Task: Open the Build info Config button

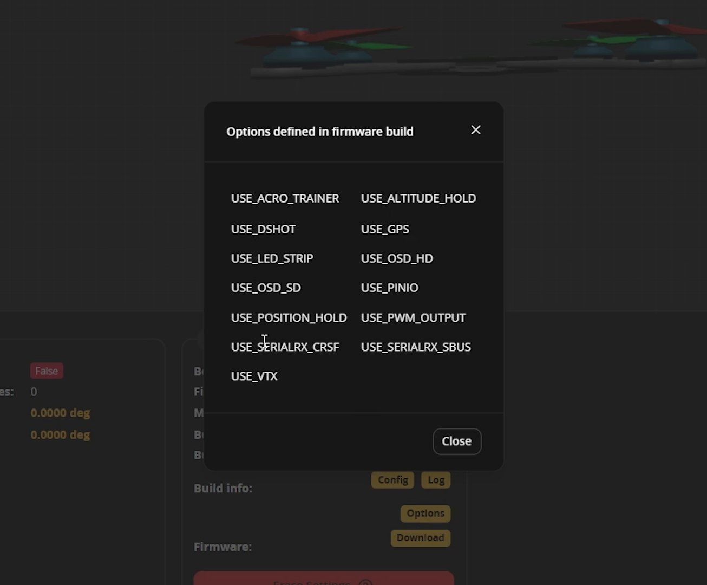Action: 392,480
